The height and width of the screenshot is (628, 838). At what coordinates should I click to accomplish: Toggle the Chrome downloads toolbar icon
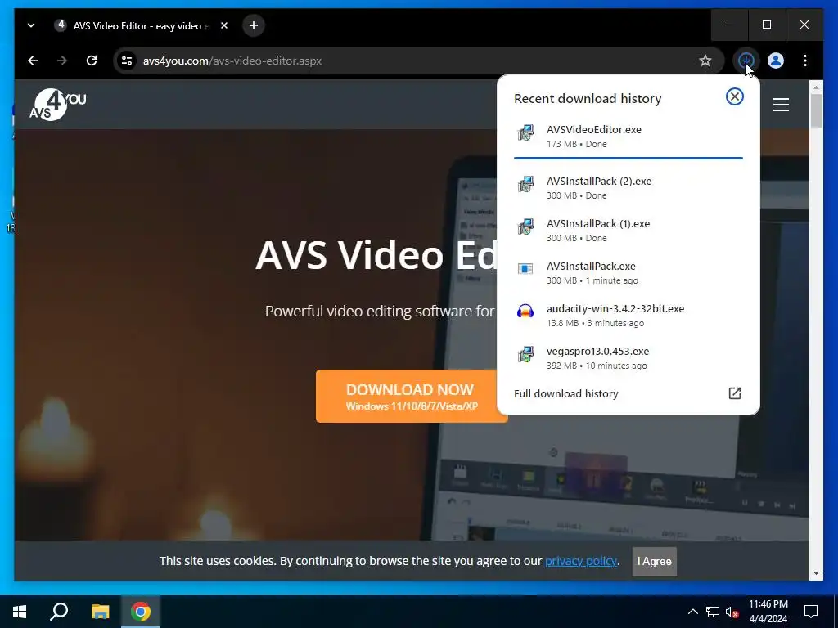click(746, 61)
